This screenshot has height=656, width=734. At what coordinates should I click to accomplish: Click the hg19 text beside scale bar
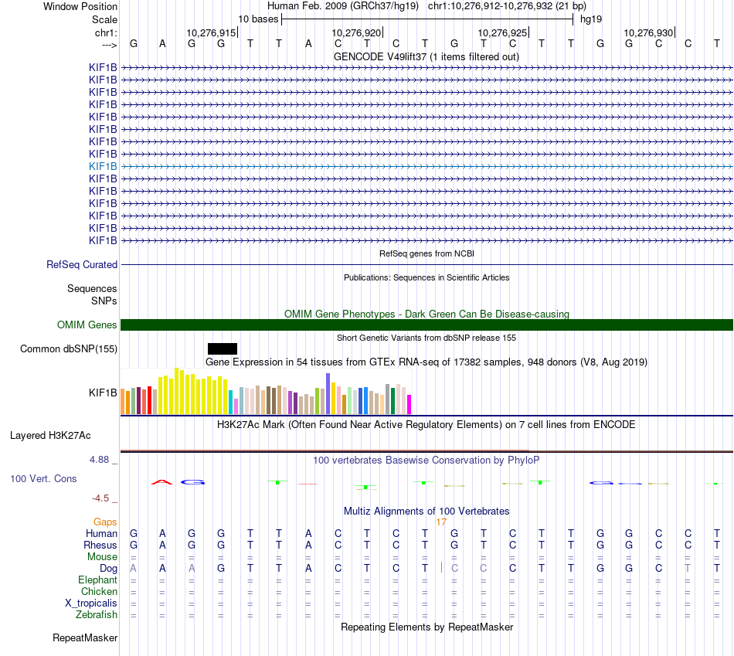click(591, 19)
